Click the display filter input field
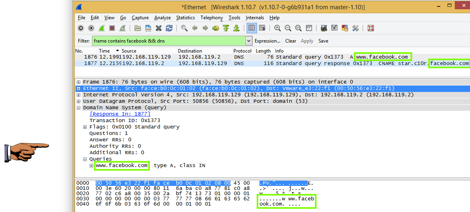The image size is (470, 212). click(x=168, y=41)
